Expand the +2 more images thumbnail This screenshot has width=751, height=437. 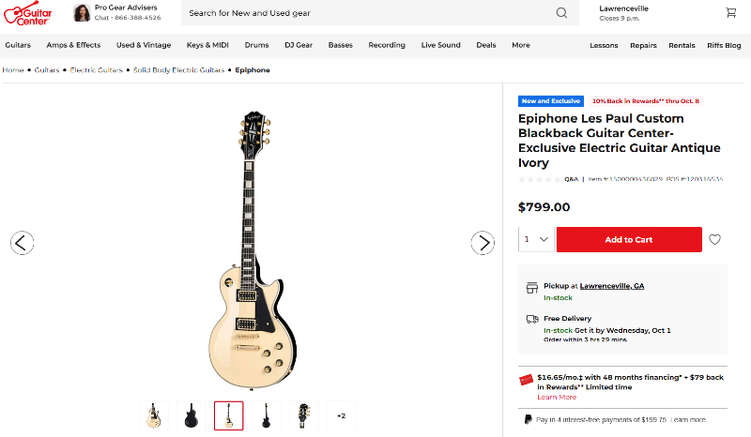click(x=341, y=415)
